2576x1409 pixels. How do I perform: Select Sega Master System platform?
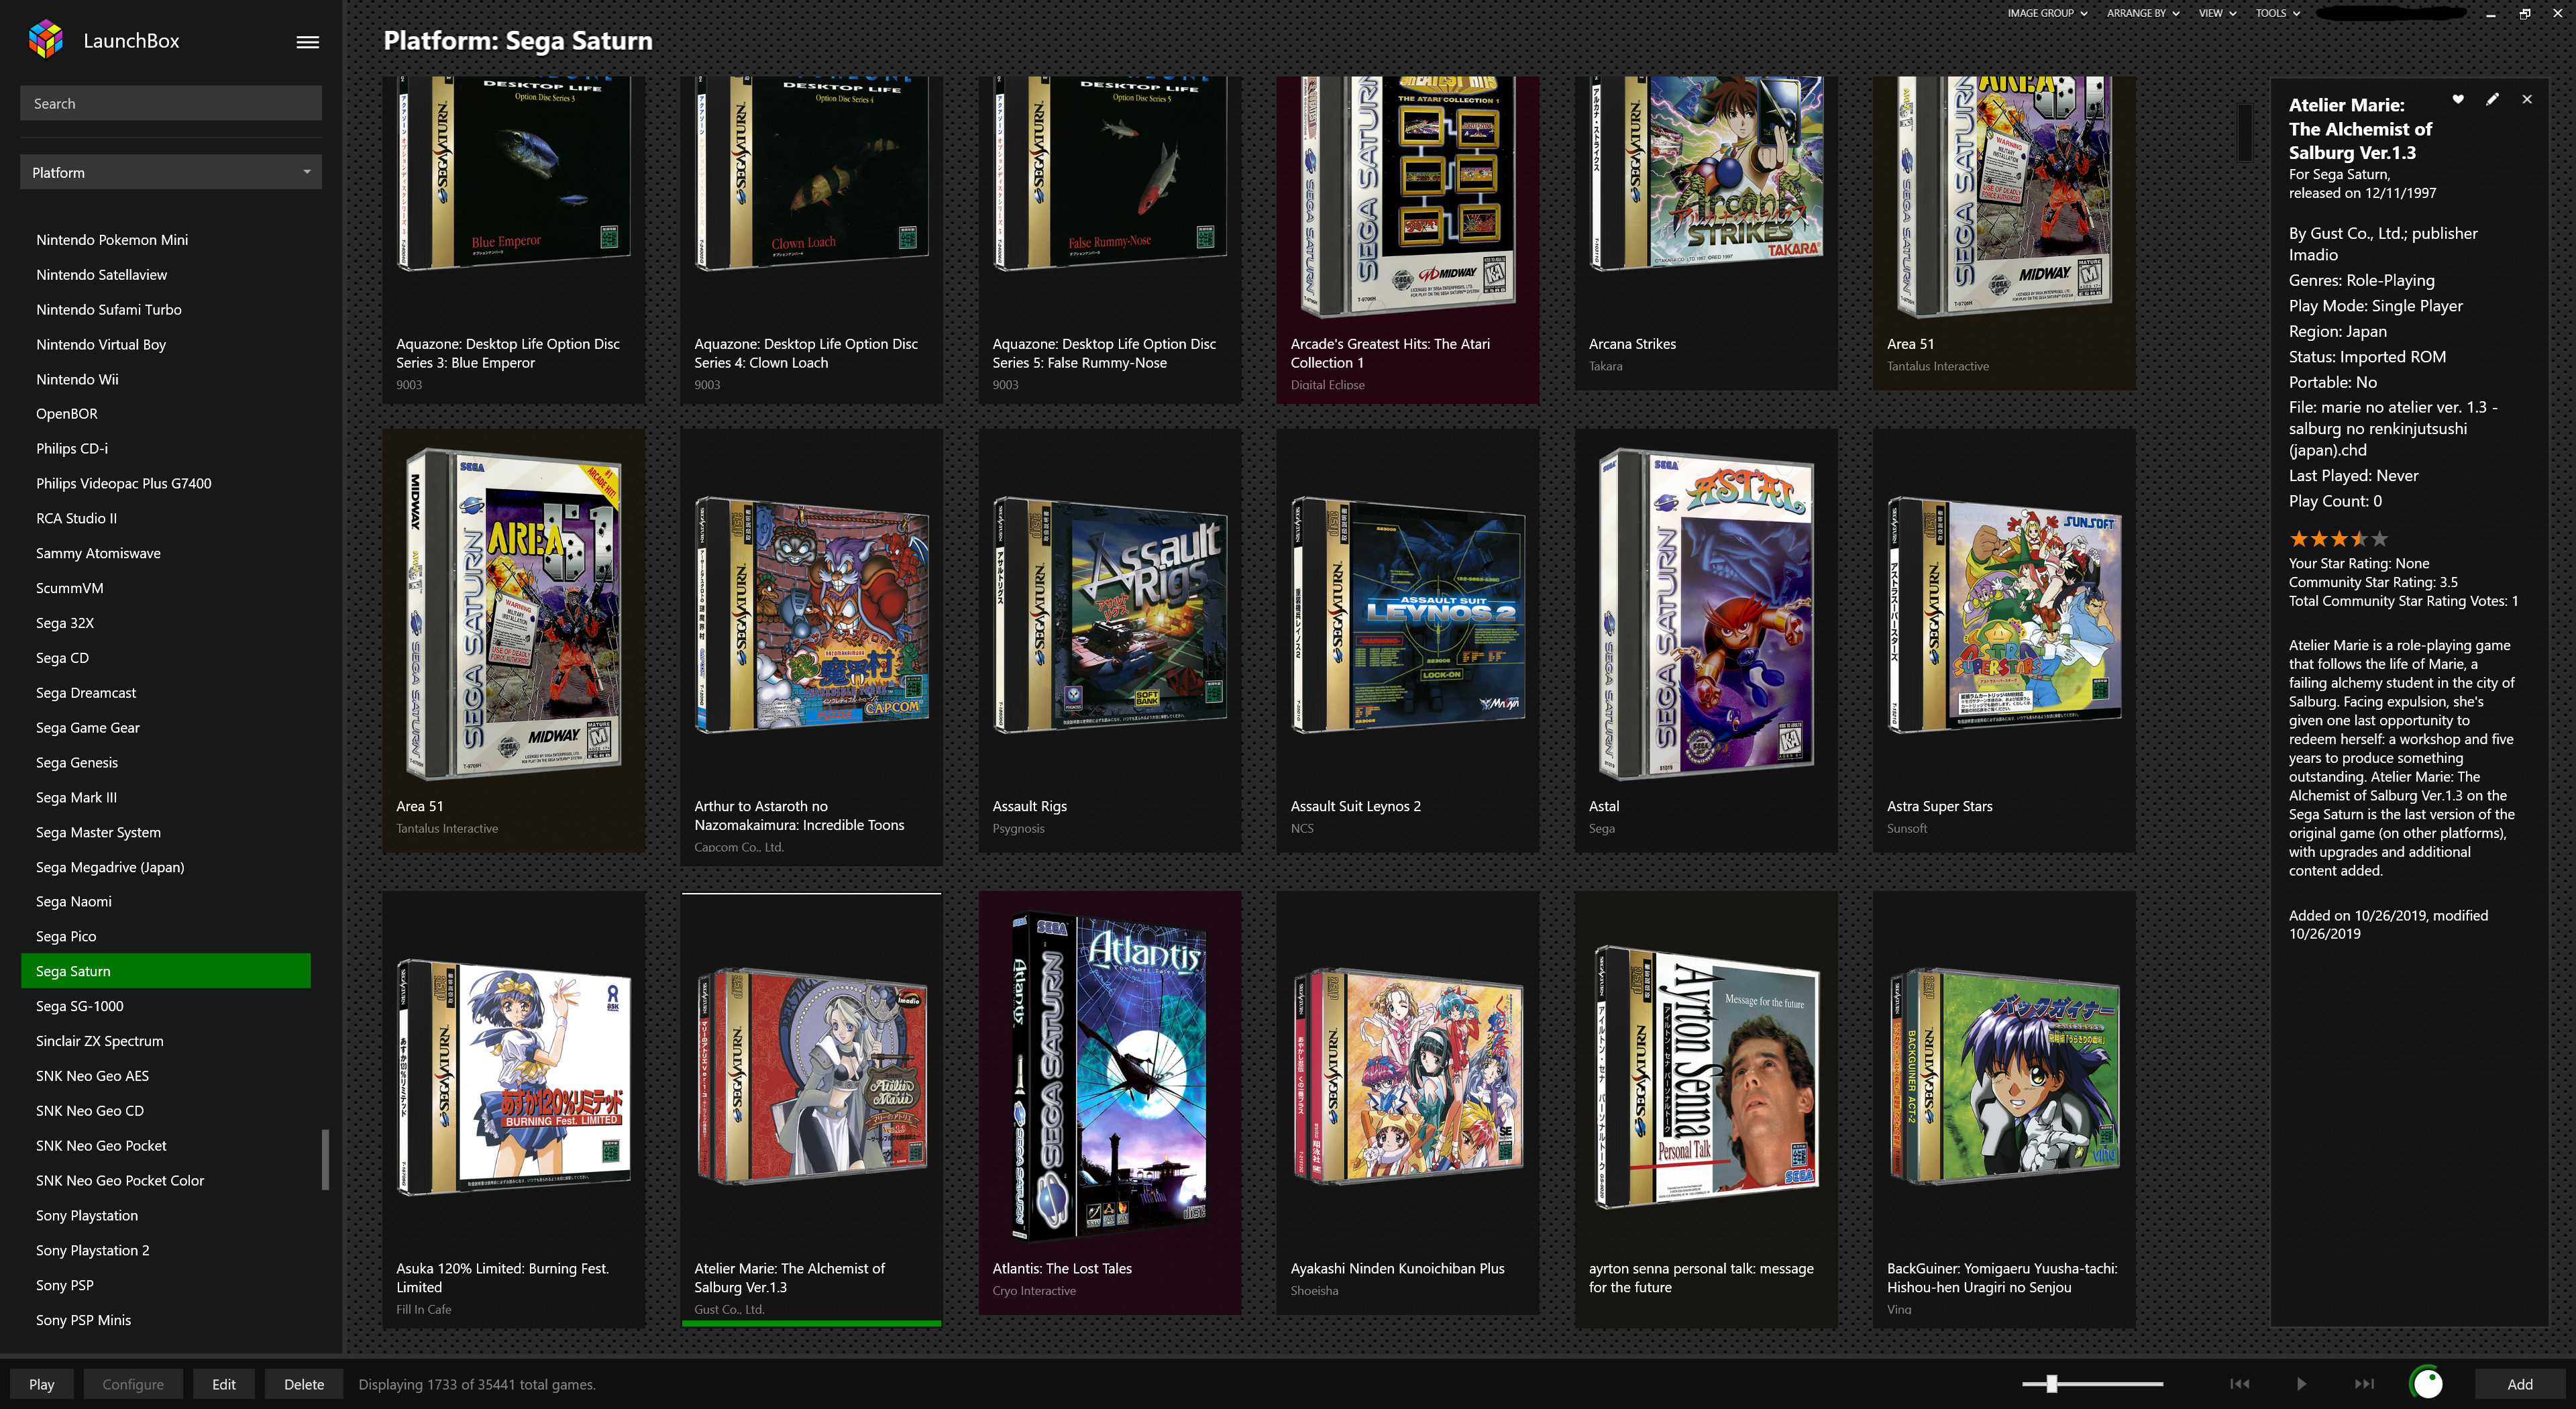pyautogui.click(x=98, y=832)
